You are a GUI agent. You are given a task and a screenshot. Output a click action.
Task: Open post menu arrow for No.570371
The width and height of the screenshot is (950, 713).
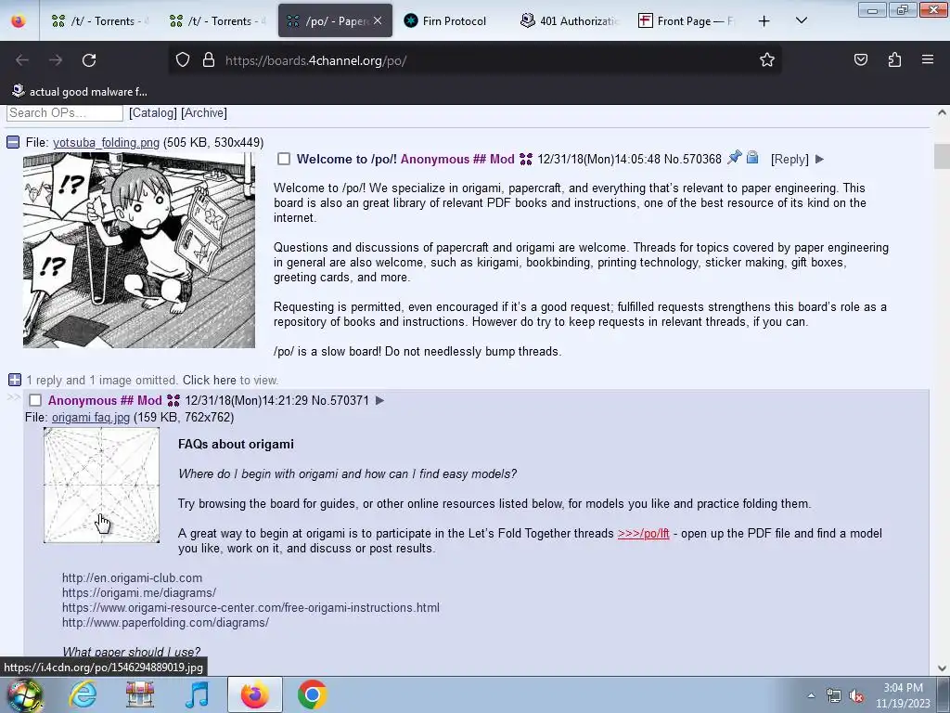tap(379, 400)
